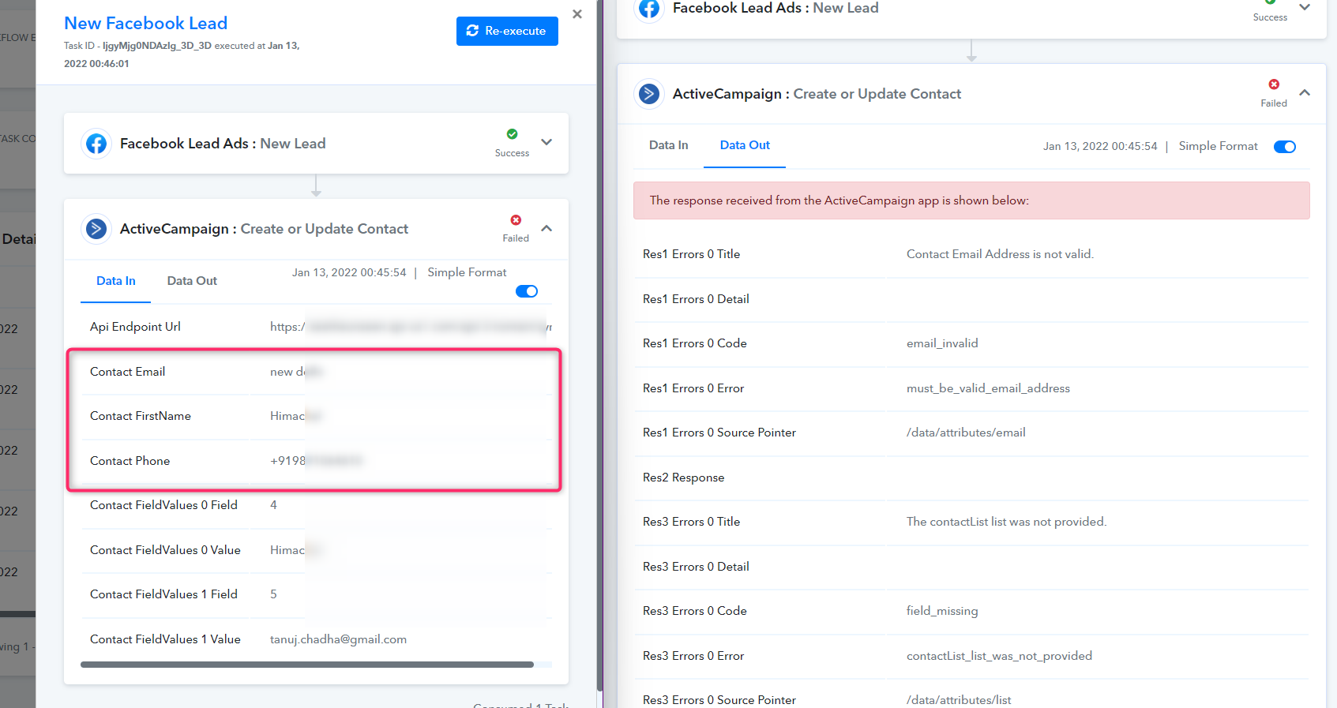Click the Re-execute button
The height and width of the screenshot is (708, 1337).
507,31
